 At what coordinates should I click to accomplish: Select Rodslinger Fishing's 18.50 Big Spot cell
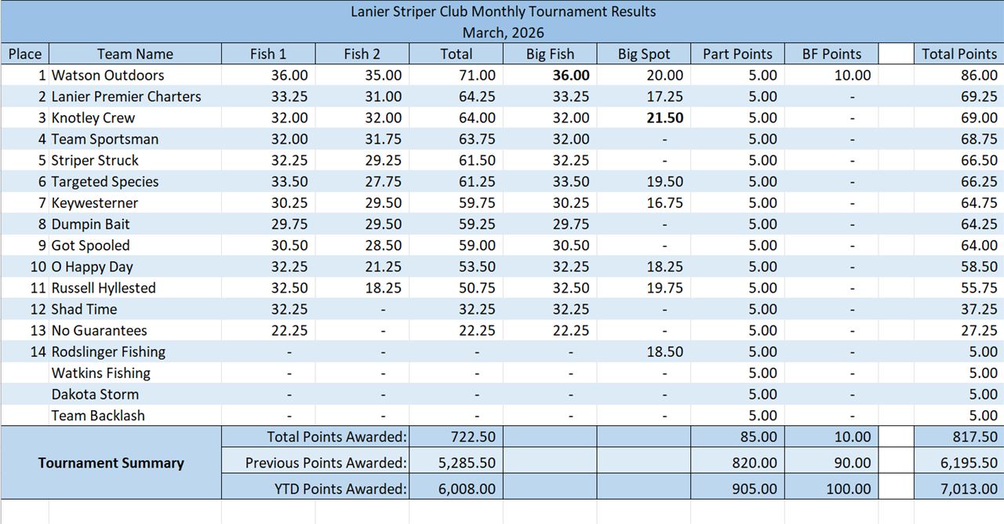[664, 351]
